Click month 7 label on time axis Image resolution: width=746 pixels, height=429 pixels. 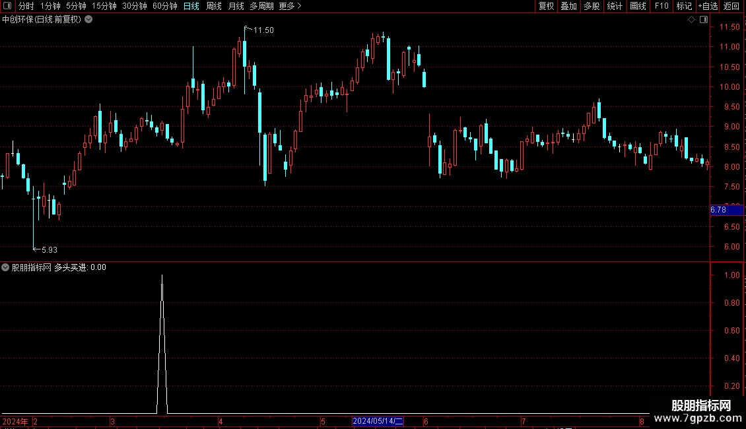tap(524, 421)
